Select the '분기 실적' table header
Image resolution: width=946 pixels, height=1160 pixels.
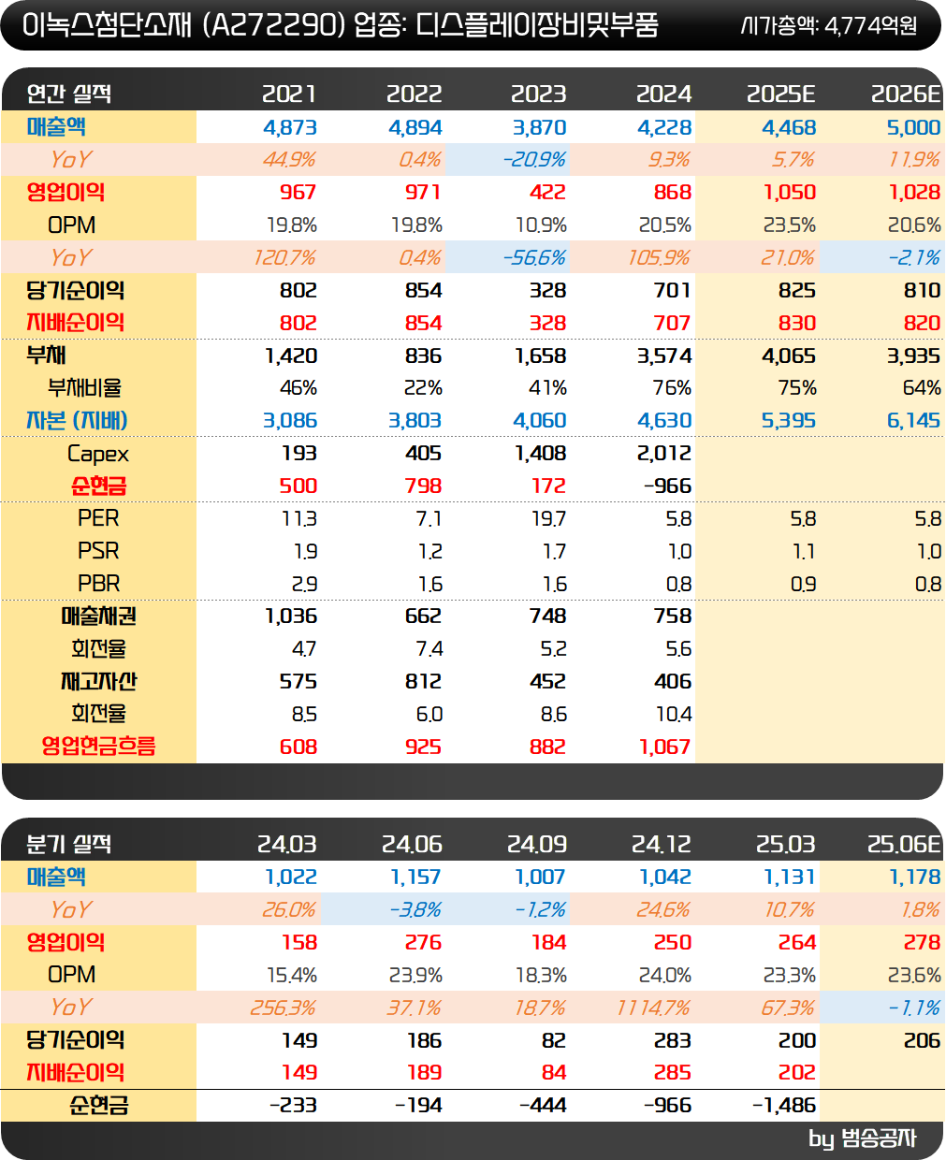coord(69,844)
